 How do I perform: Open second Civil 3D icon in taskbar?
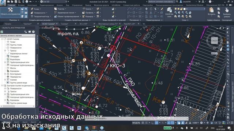pos(72,128)
